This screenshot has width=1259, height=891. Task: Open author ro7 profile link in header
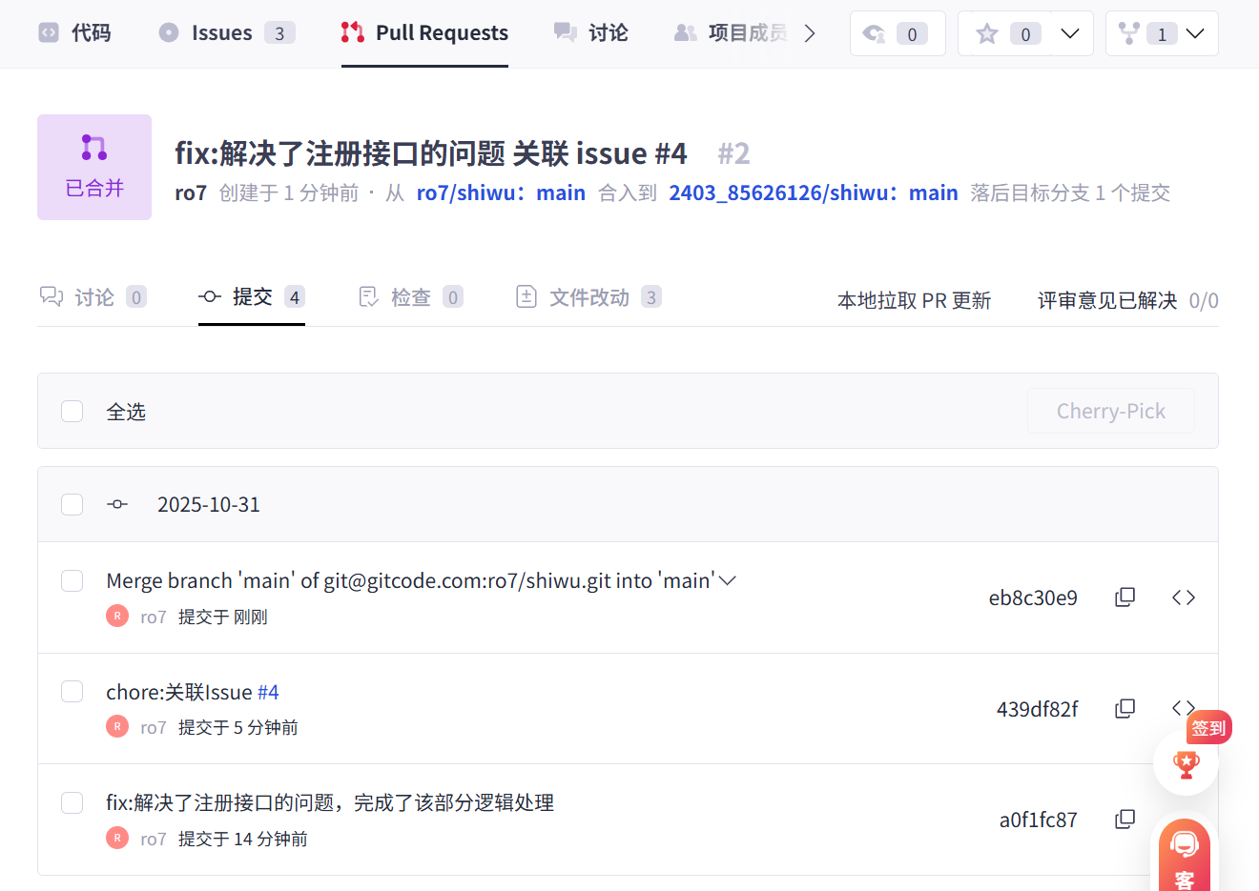(191, 192)
